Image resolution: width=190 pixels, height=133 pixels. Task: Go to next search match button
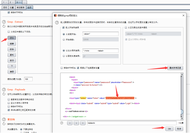click(83, 123)
